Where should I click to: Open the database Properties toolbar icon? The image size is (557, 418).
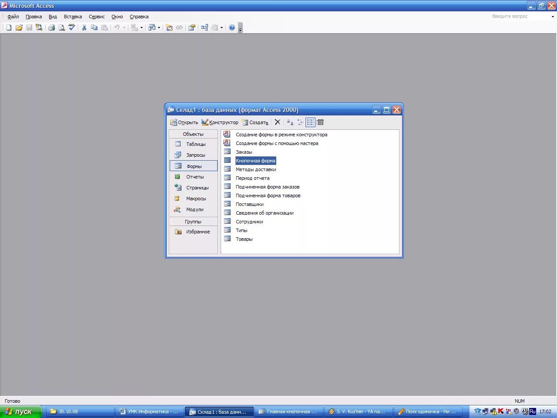point(191,27)
